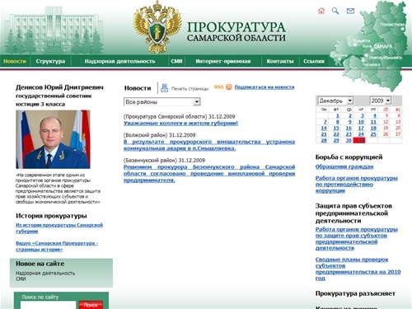The width and height of the screenshot is (412, 309).
Task: Select calendar date 25
Action: click(373, 134)
